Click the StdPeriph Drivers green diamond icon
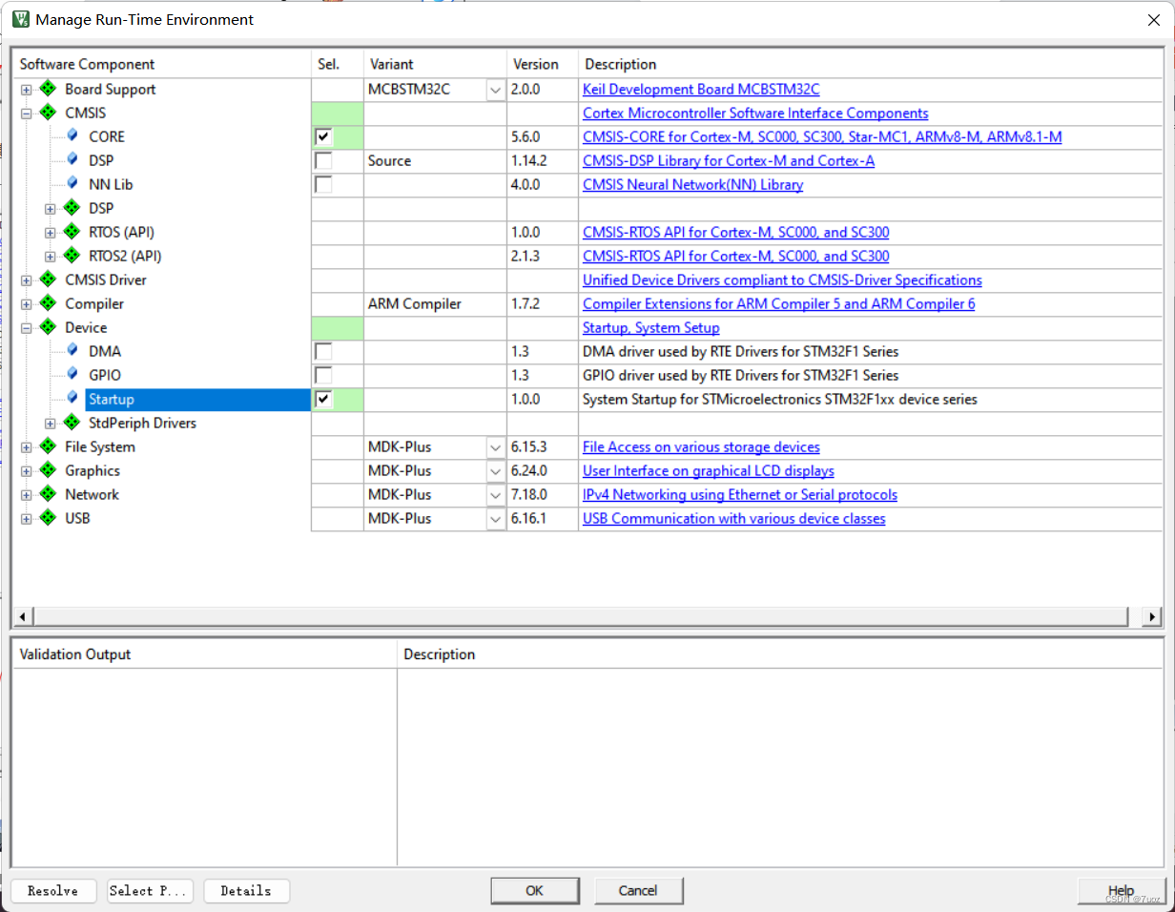The image size is (1175, 912). coord(72,423)
